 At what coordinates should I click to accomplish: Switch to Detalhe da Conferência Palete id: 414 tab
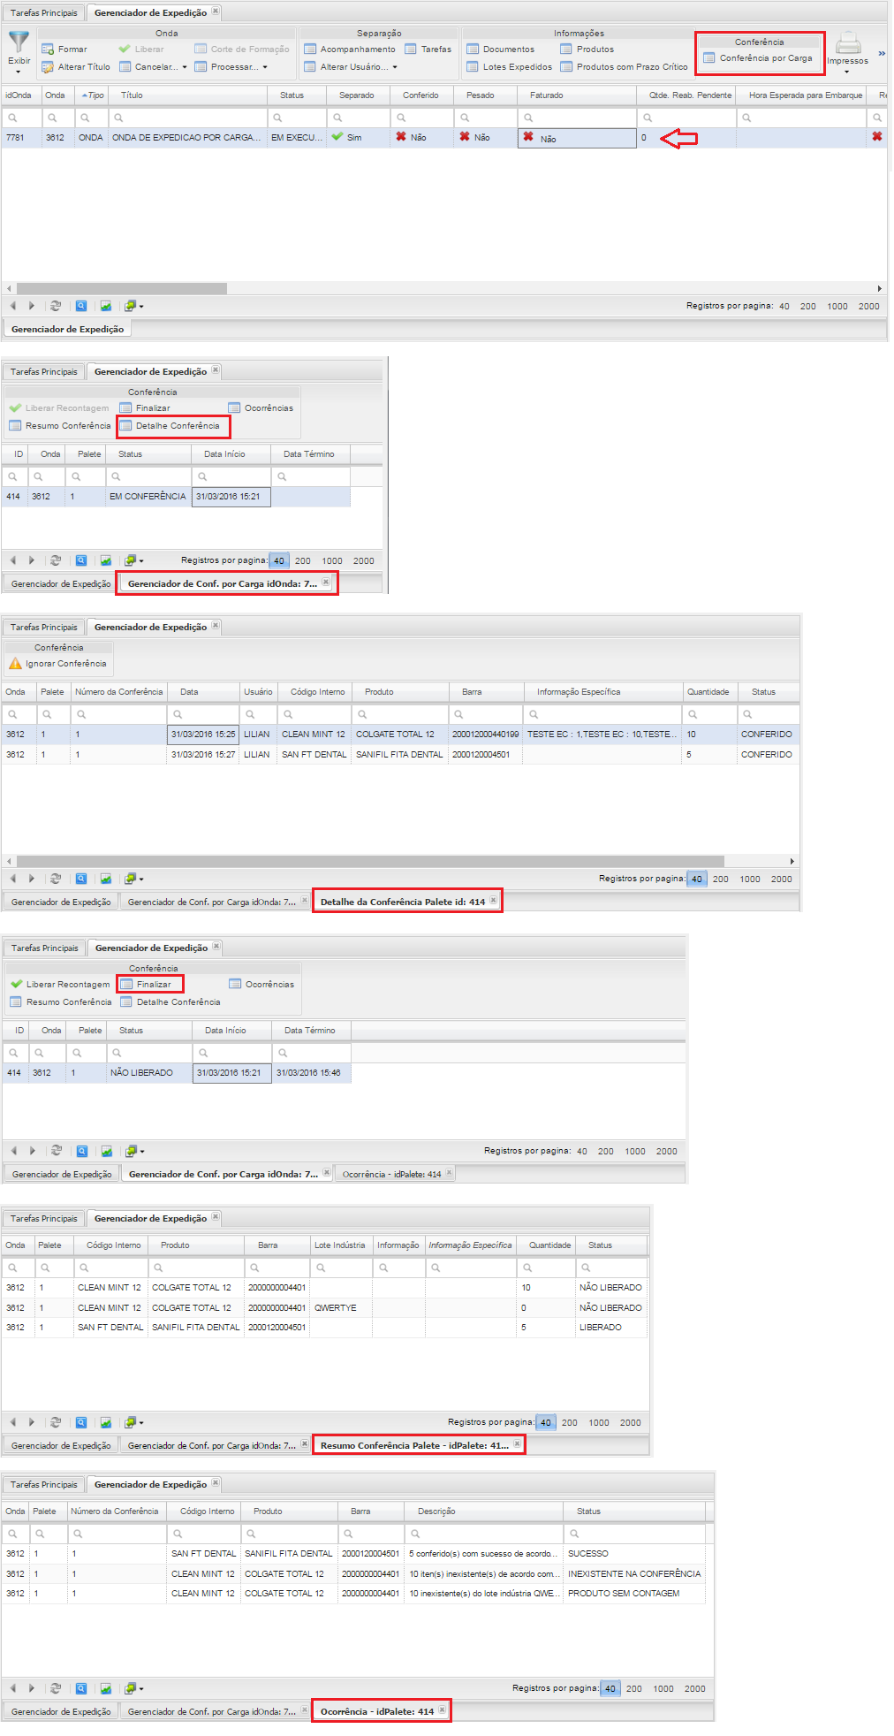coord(402,902)
